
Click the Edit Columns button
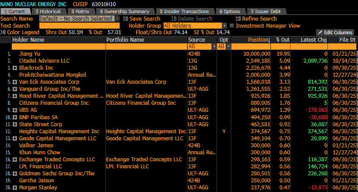click(x=335, y=32)
